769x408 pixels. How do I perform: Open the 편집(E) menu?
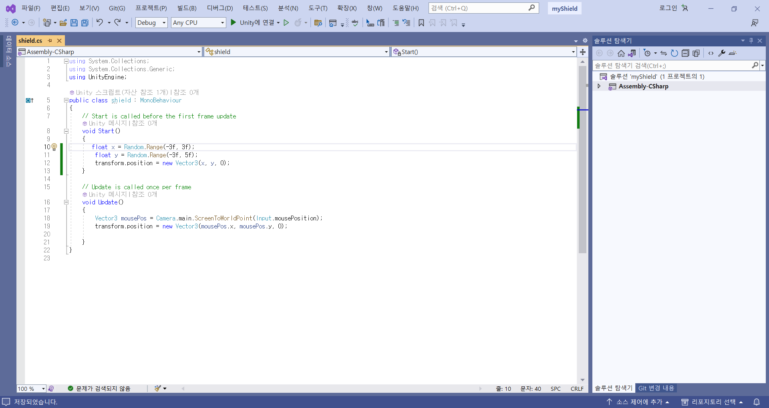tap(60, 8)
